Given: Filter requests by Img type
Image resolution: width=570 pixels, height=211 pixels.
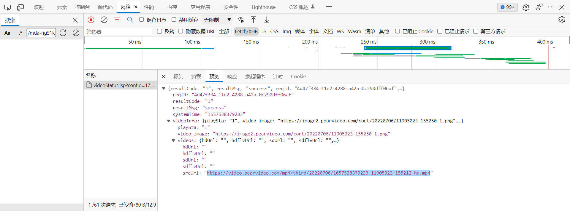Looking at the screenshot, I should pyautogui.click(x=286, y=31).
